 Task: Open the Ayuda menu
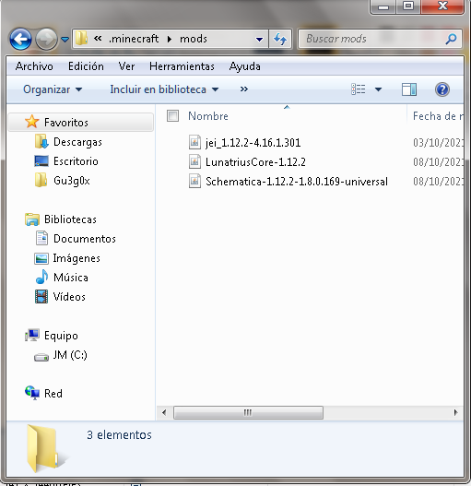(x=245, y=66)
